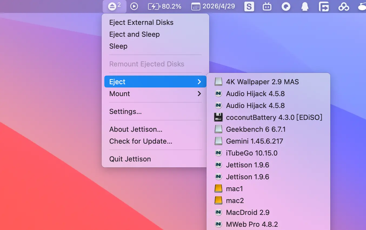Choose Eject and Sleep
The width and height of the screenshot is (366, 230).
(155, 34)
